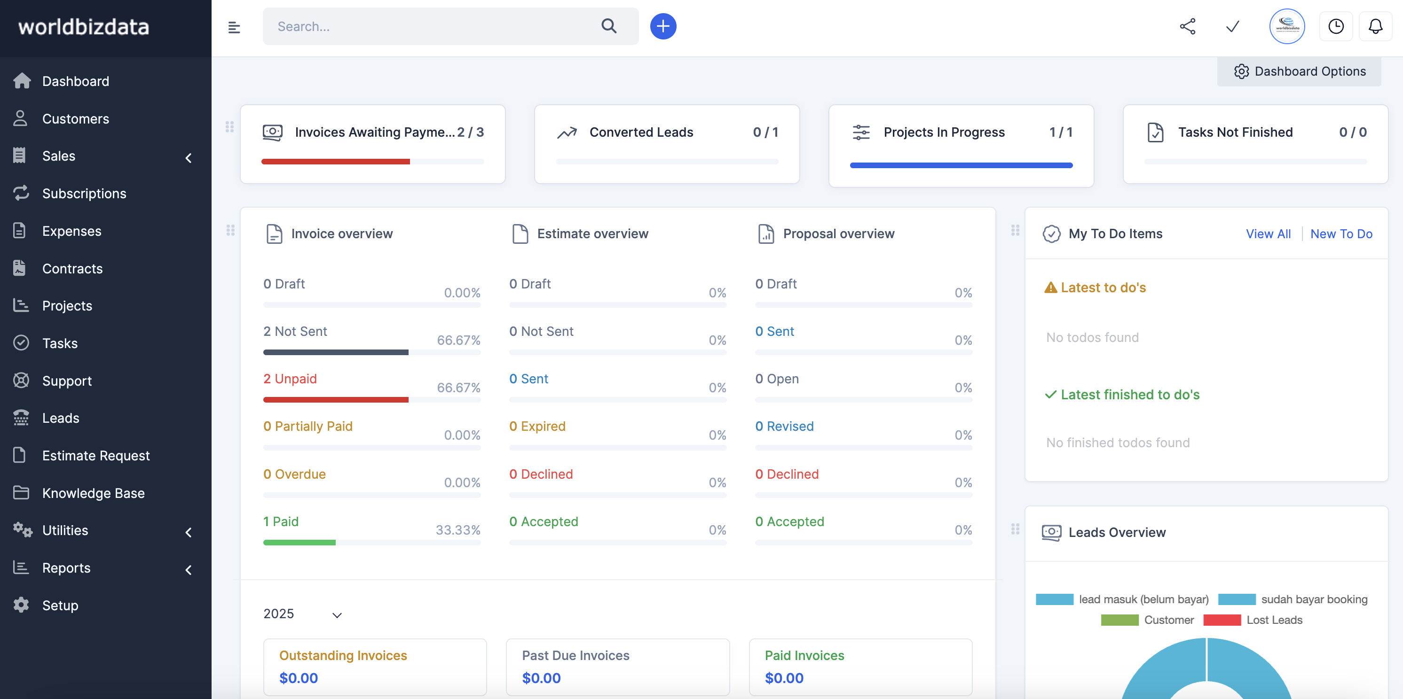Click the Invoice overview document icon
Image resolution: width=1403 pixels, height=699 pixels.
click(x=274, y=234)
